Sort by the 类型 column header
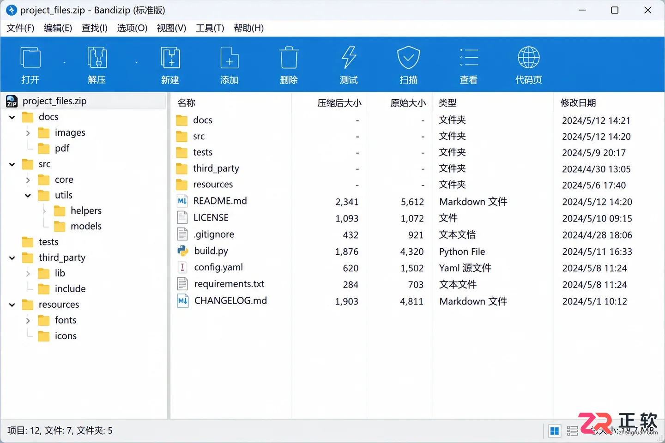The height and width of the screenshot is (443, 665). pyautogui.click(x=447, y=103)
